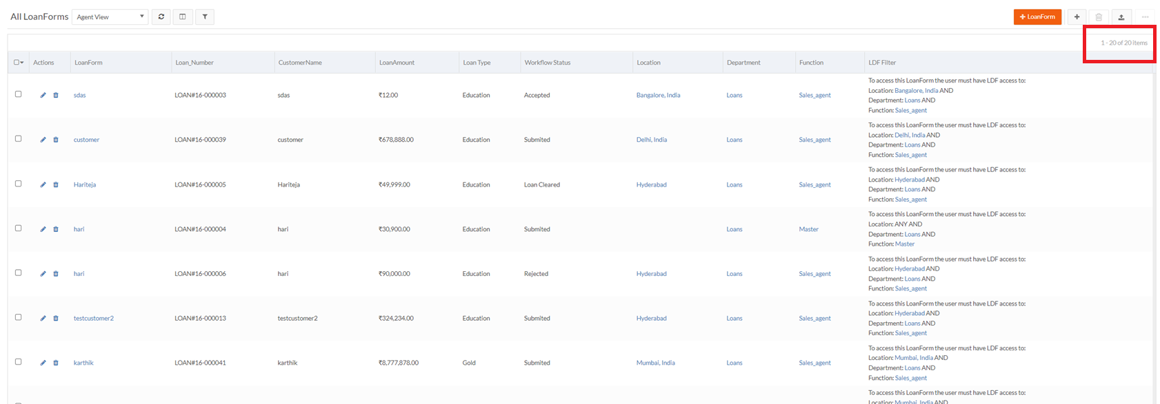Open the Agent View dropdown
The image size is (1160, 404).
click(110, 17)
